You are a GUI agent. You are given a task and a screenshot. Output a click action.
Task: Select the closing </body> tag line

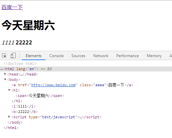click(15, 122)
